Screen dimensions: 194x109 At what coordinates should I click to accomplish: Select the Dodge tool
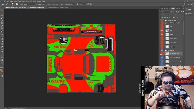point(2,47)
